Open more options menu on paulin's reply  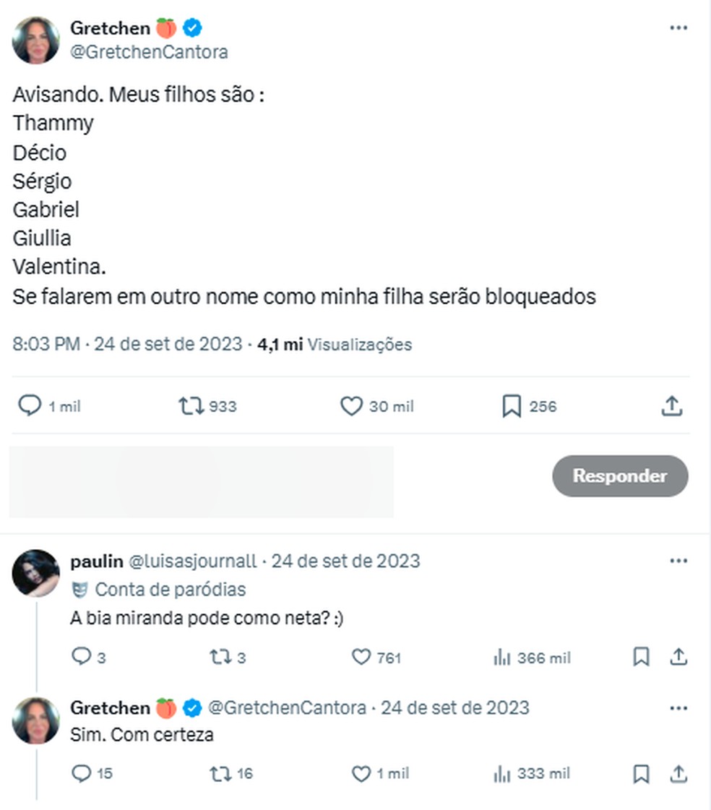(678, 561)
